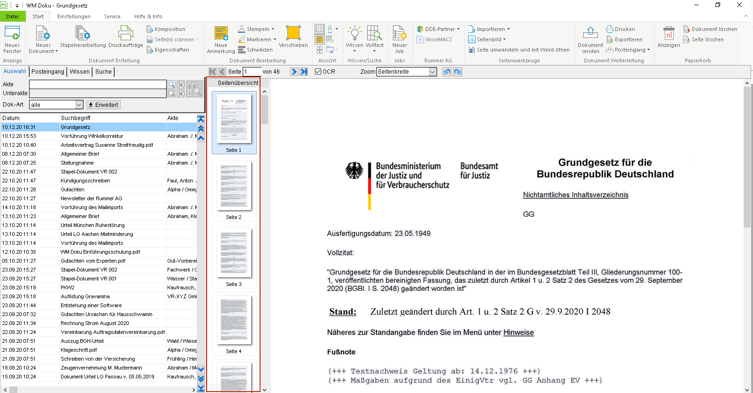Open the Volltext search tool
Viewport: 753px width, 393px height.
(374, 39)
